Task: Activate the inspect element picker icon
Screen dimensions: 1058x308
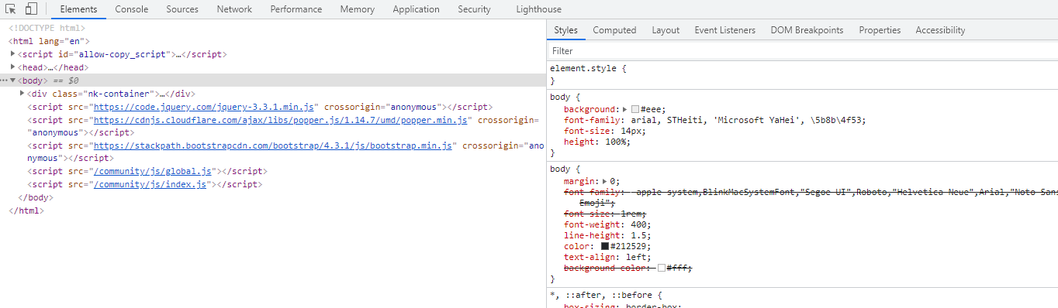Action: pyautogui.click(x=11, y=9)
